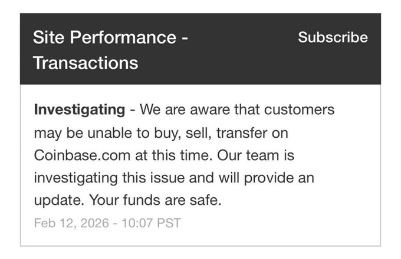This screenshot has width=401, height=259.
Task: Click the bold "Investigating" status label
Action: coord(80,109)
